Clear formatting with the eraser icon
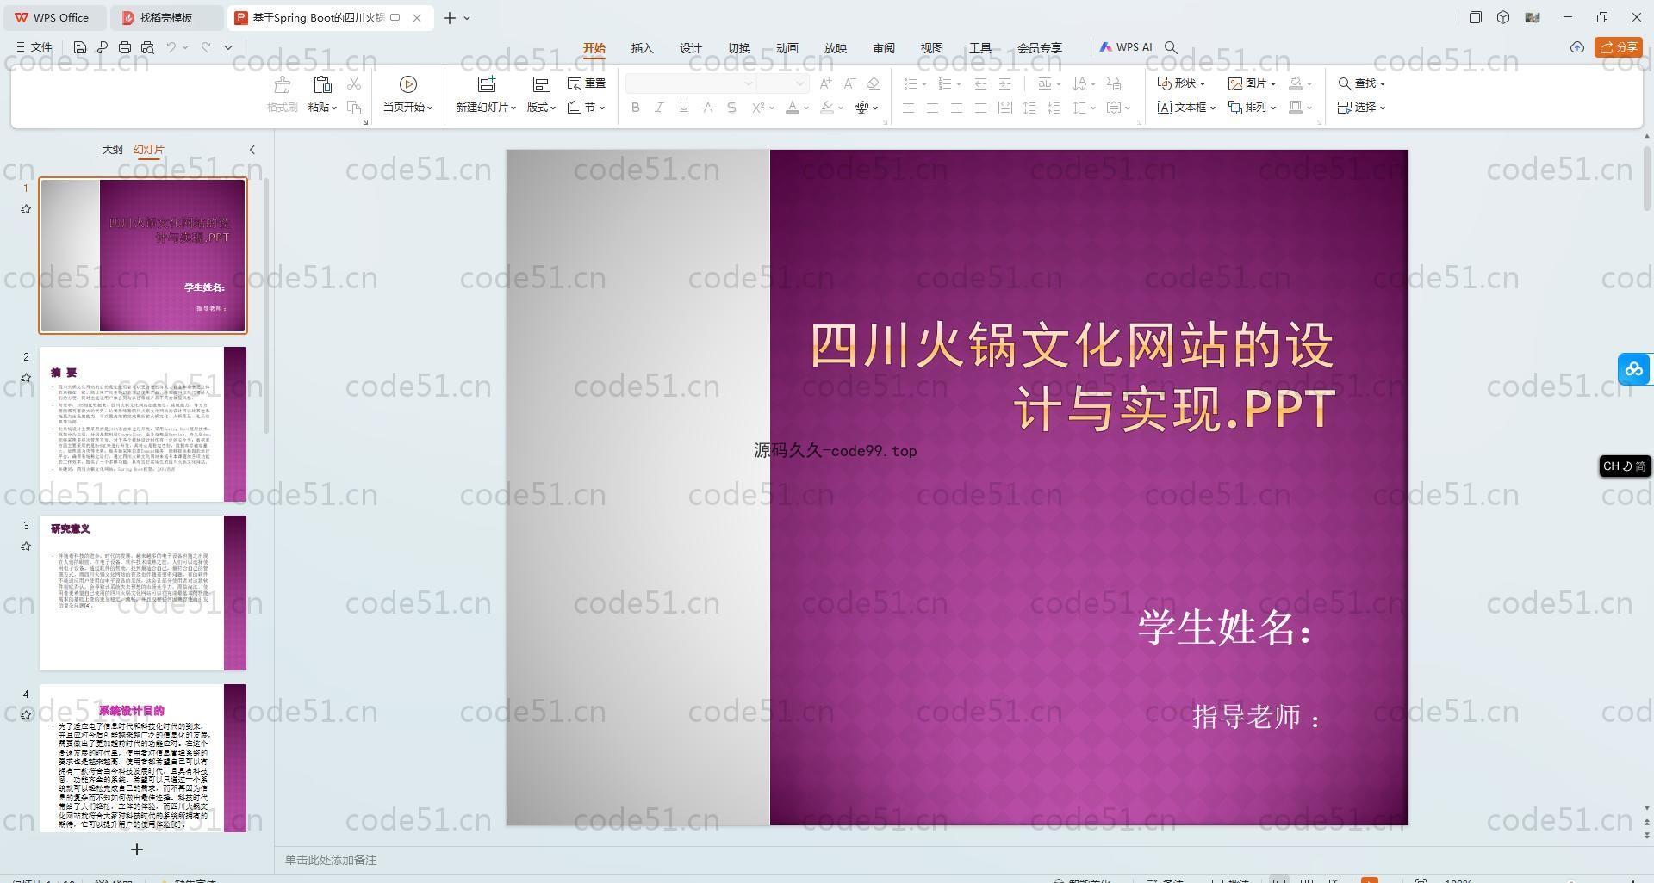Viewport: 1654px width, 883px height. [x=873, y=83]
